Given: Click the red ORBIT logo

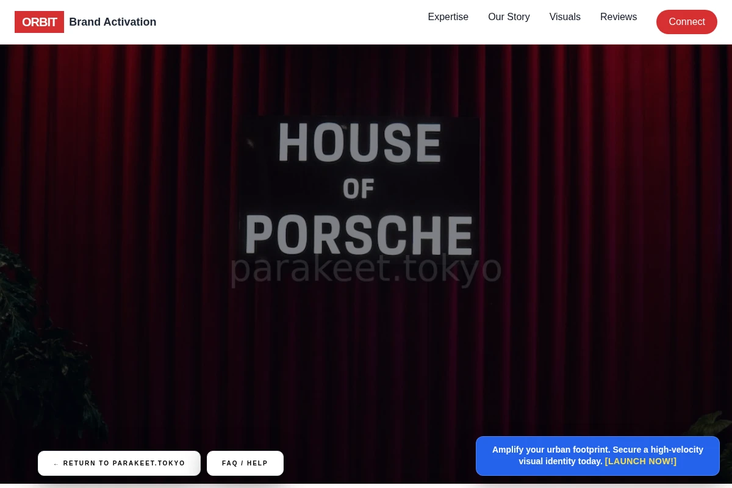Looking at the screenshot, I should pyautogui.click(x=39, y=22).
